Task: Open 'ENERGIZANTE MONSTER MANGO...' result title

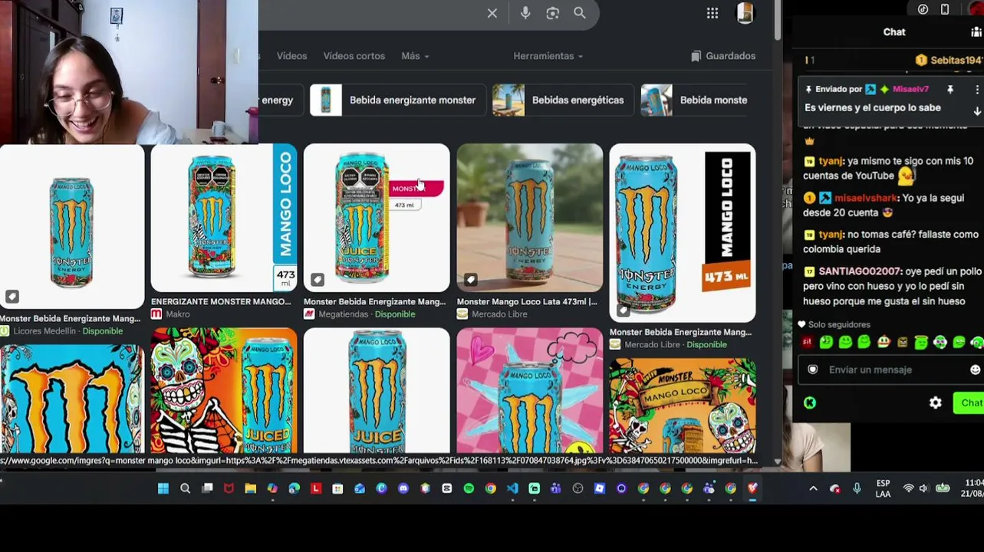Action: tap(221, 302)
